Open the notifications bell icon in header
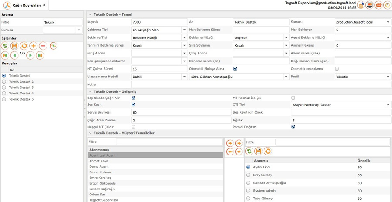Image resolution: width=392 pixels, height=202 pixels. [x=361, y=5]
